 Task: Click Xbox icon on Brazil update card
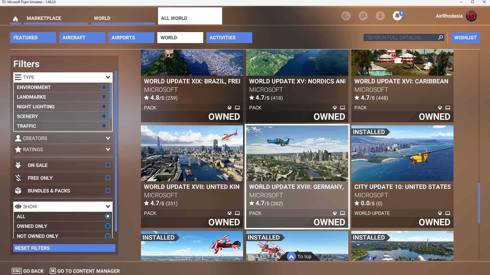tap(229, 108)
